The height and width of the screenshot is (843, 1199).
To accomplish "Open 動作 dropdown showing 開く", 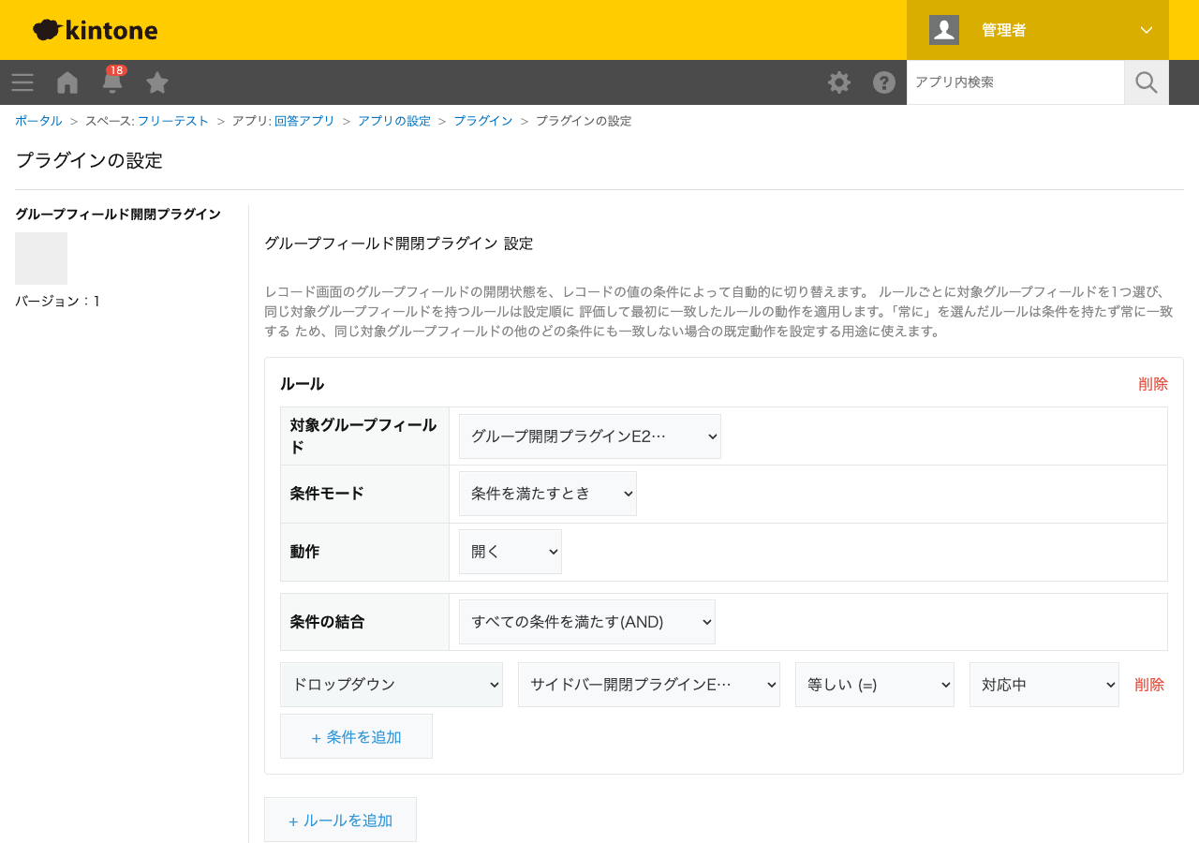I will (511, 552).
